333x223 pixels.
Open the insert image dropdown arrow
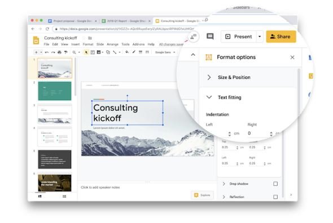coord(103,52)
